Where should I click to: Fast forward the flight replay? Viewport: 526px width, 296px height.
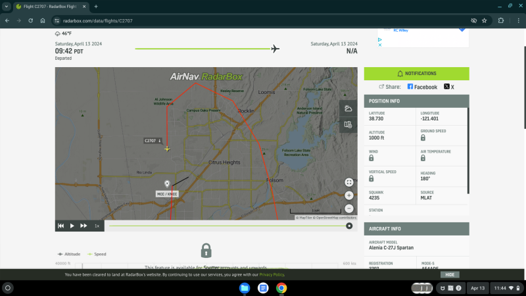coord(84,226)
